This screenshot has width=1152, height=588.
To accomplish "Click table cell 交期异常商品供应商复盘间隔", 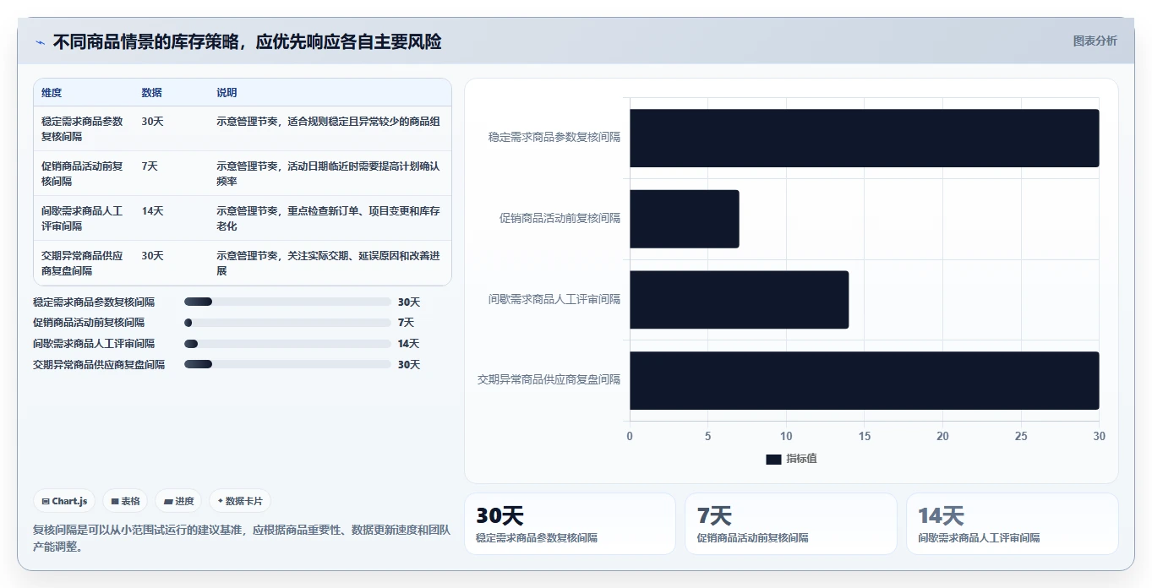I will tap(83, 263).
